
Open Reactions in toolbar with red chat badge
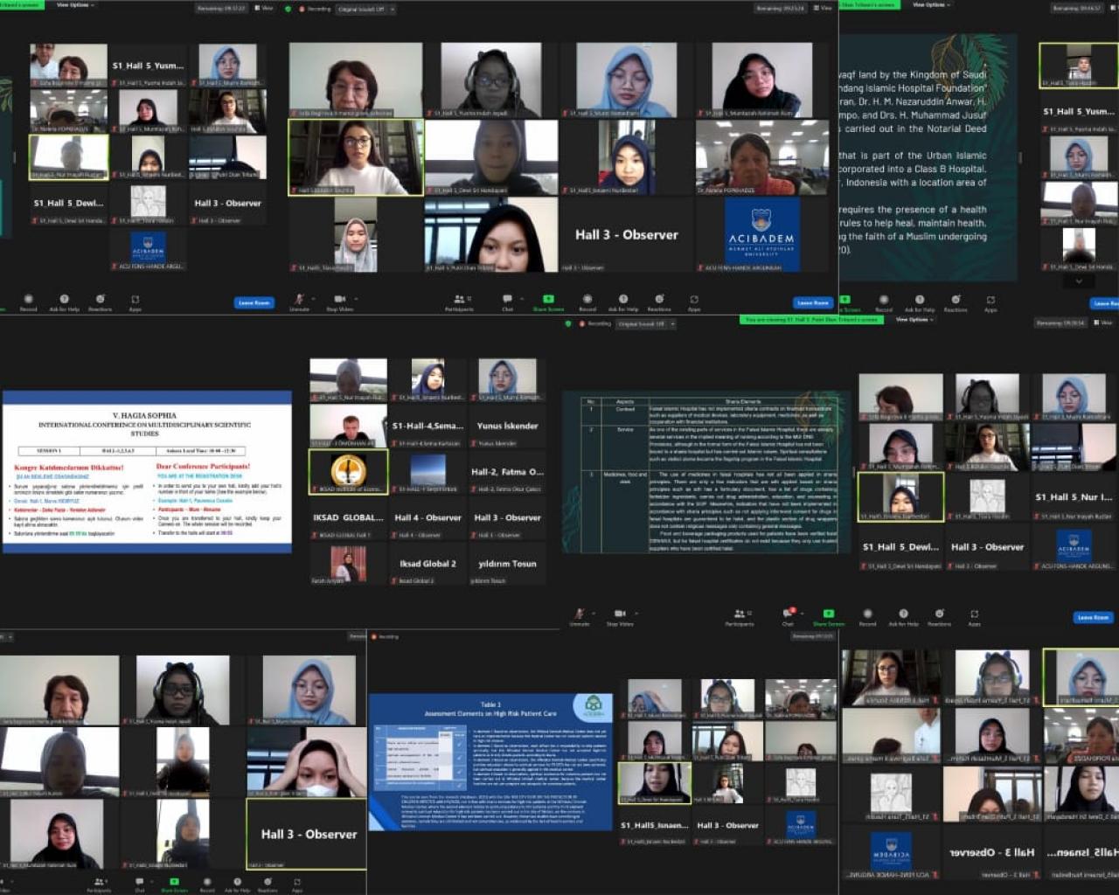(x=939, y=615)
